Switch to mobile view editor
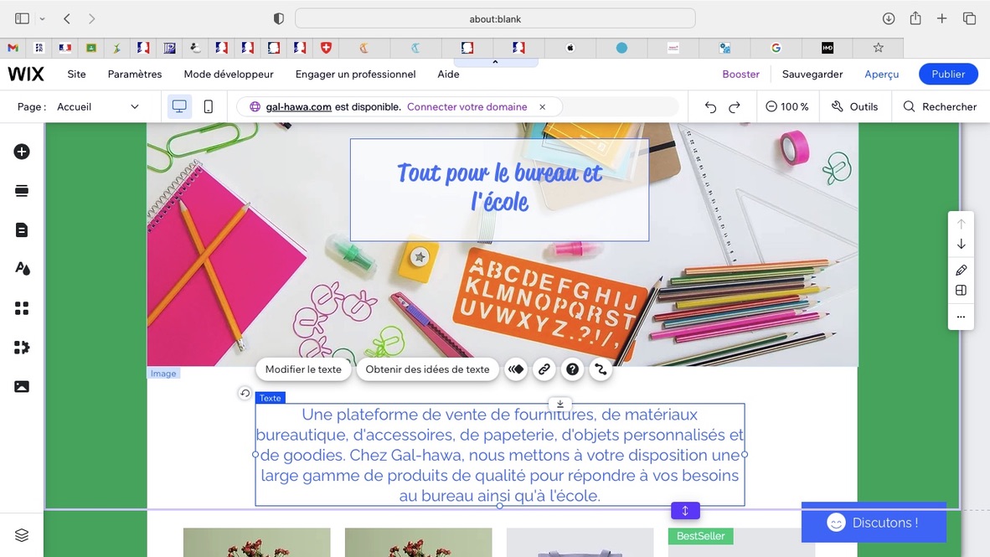Image resolution: width=990 pixels, height=557 pixels. 209,106
